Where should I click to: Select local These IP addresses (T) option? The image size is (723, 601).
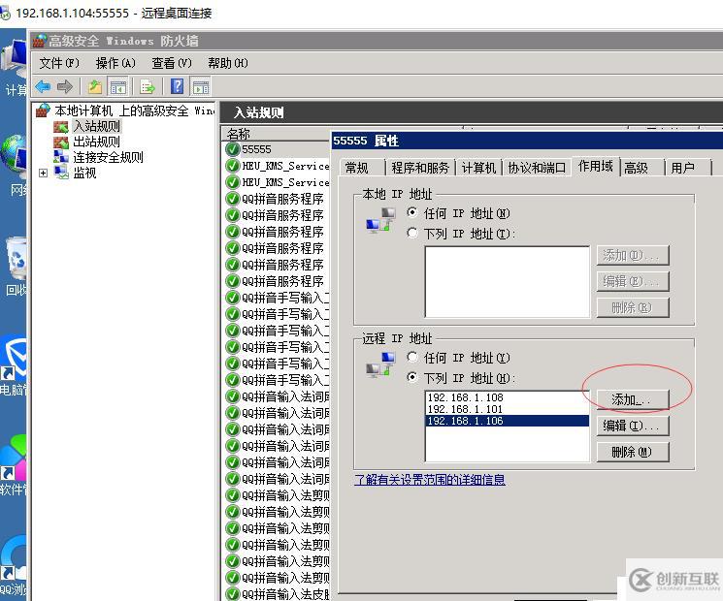[x=412, y=233]
